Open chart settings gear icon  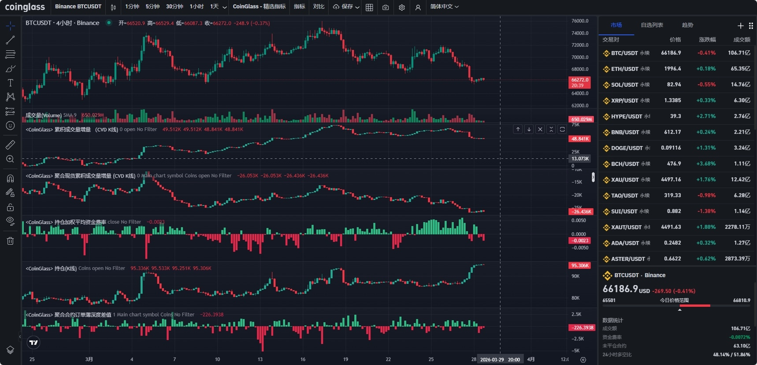point(401,7)
